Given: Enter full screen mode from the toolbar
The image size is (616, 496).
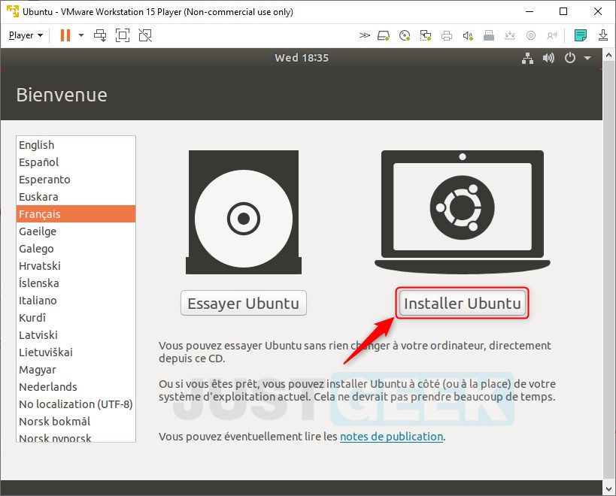Looking at the screenshot, I should pos(123,35).
